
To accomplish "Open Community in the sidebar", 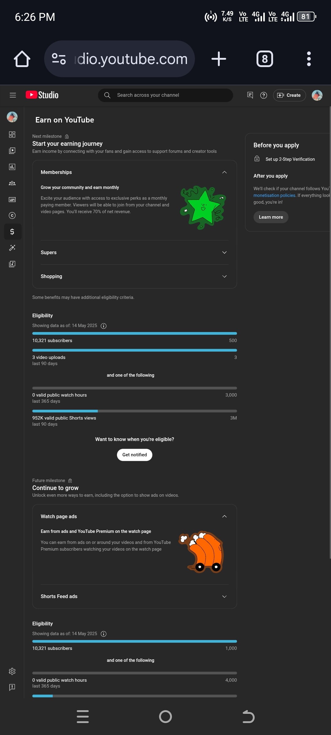I will click(x=12, y=183).
